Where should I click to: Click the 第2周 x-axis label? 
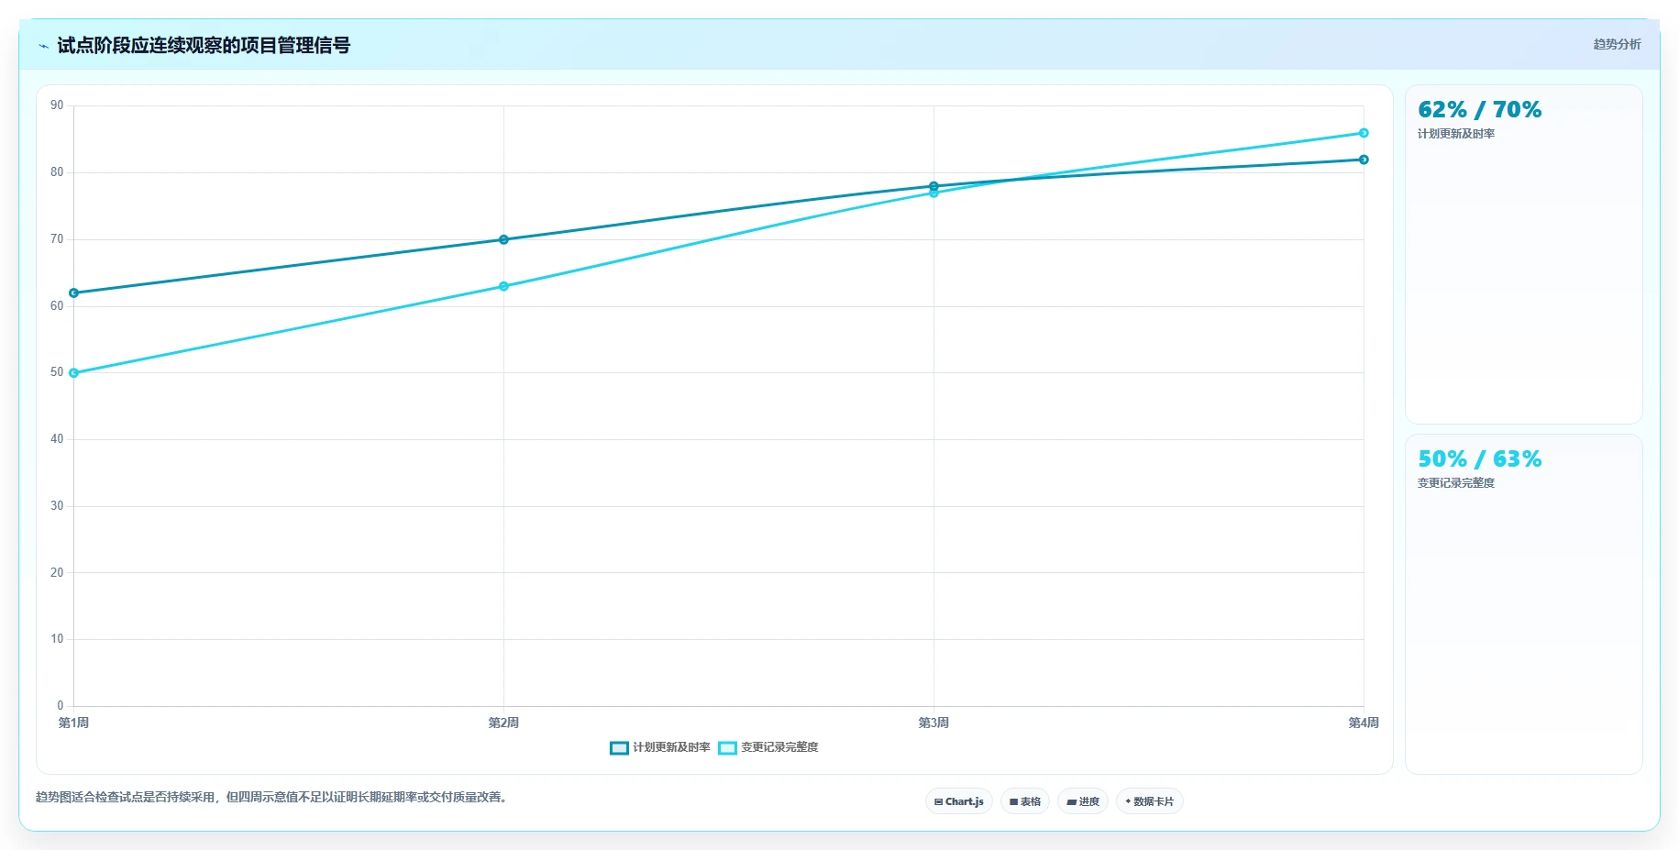click(x=503, y=723)
